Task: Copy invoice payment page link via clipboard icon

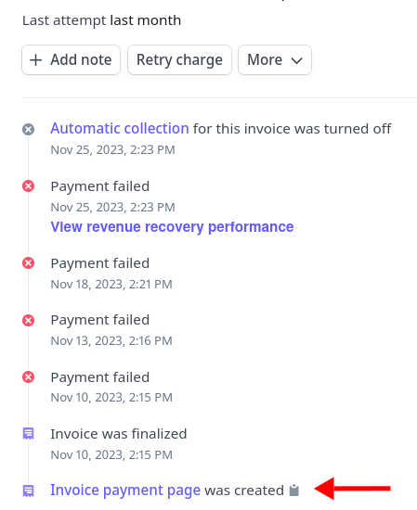Action: point(294,491)
